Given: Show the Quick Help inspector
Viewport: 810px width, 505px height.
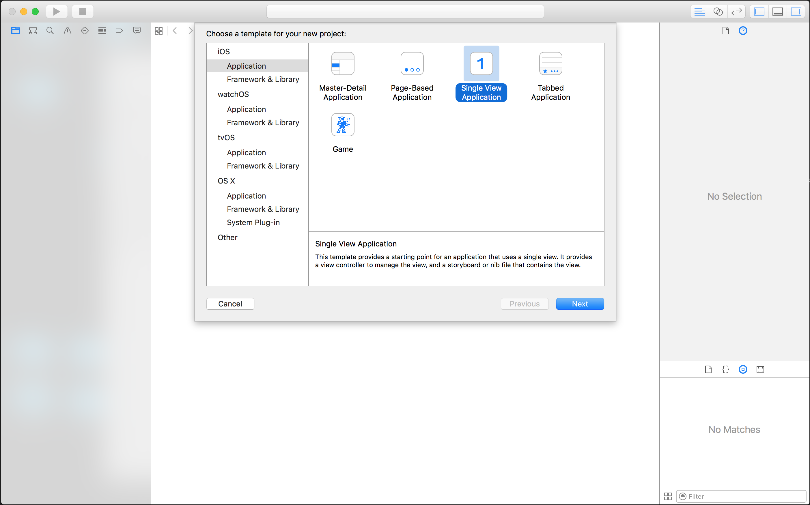Looking at the screenshot, I should pos(742,31).
